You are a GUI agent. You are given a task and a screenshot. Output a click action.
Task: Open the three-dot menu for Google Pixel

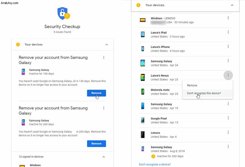click(228, 118)
